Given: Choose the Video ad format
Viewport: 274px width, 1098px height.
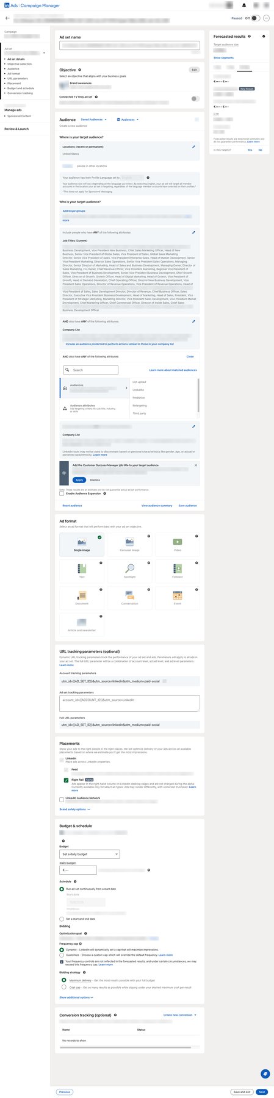Looking at the screenshot, I should [178, 545].
